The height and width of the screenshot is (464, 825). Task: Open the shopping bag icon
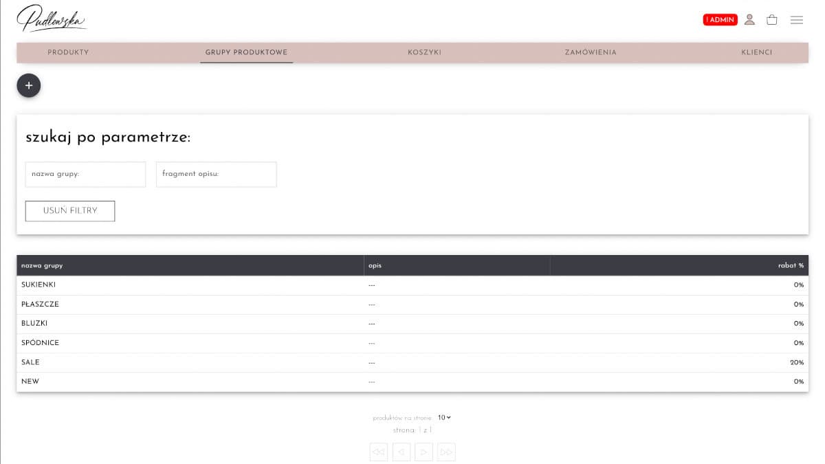(772, 20)
